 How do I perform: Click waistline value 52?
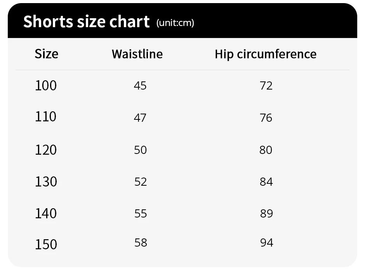pos(141,181)
